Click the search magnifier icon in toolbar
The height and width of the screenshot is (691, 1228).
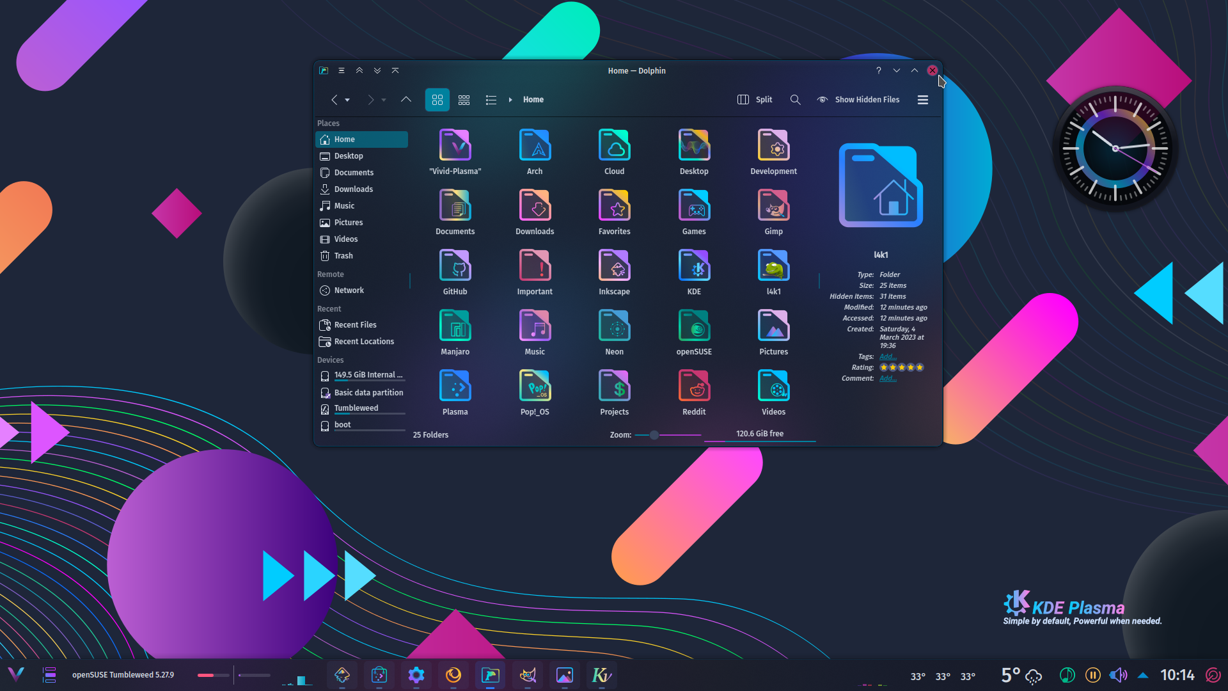(795, 100)
